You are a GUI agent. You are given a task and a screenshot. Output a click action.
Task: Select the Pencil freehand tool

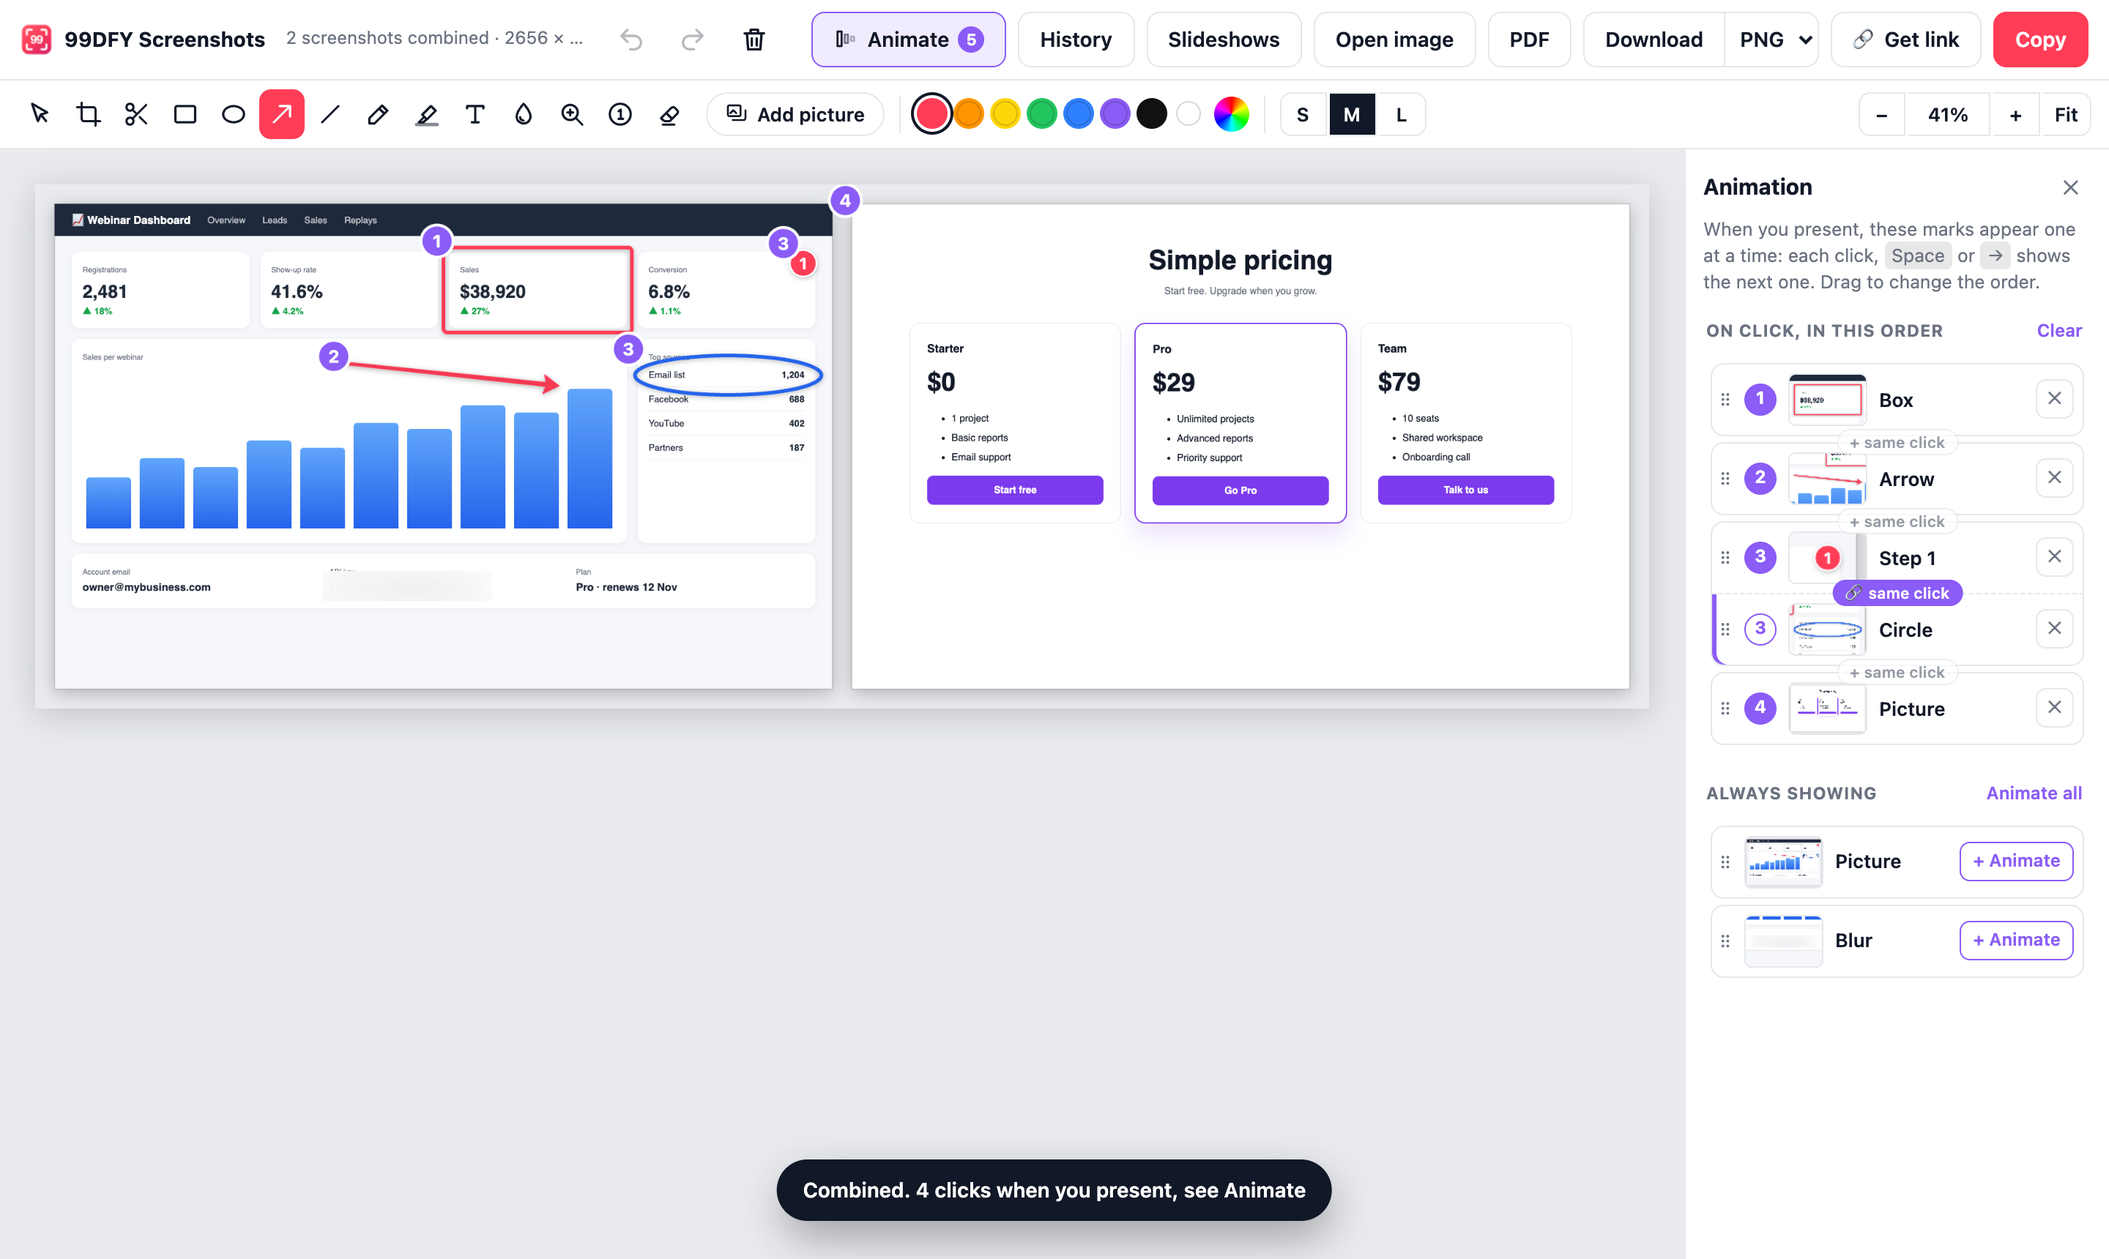[x=379, y=113]
